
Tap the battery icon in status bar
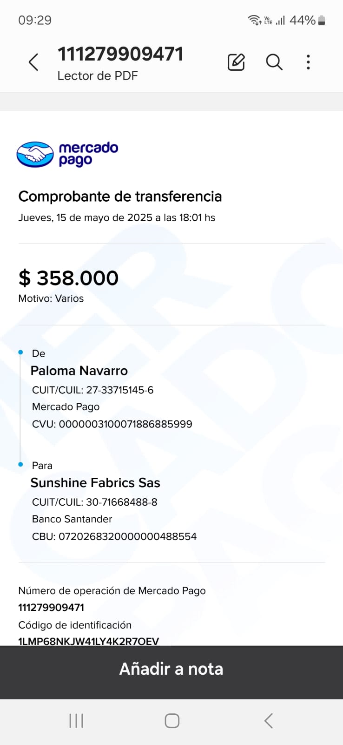coord(322,20)
